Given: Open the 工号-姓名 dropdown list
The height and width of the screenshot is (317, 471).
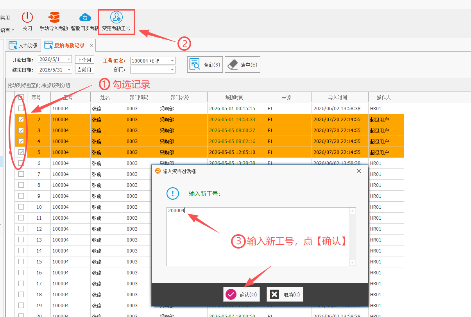Looking at the screenshot, I should click(x=172, y=61).
